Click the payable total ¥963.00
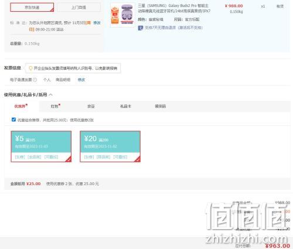Screen dimensions: 293x249 (x=278, y=245)
